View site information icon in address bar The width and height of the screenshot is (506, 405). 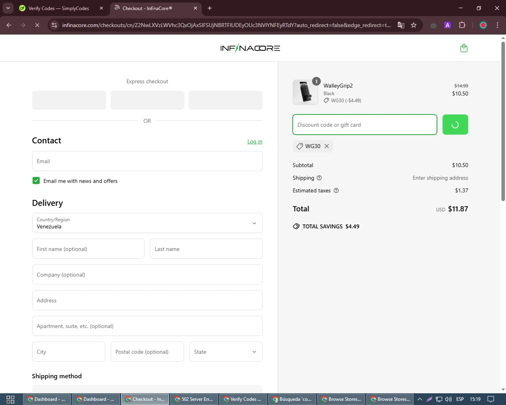[54, 25]
